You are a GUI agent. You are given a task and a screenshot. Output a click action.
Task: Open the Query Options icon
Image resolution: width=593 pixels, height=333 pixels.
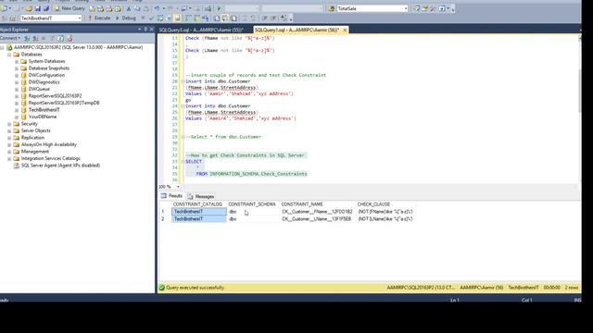tap(169, 18)
